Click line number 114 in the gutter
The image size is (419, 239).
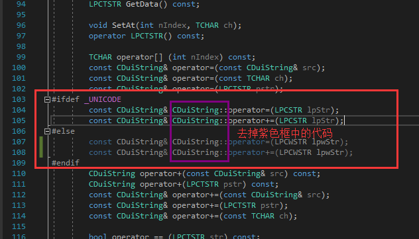(x=19, y=216)
